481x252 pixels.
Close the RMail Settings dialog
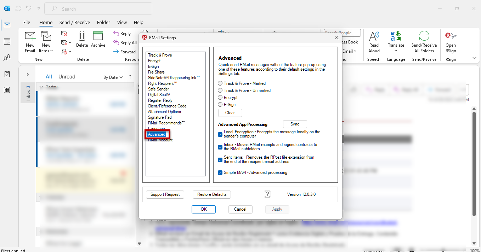(336, 37)
